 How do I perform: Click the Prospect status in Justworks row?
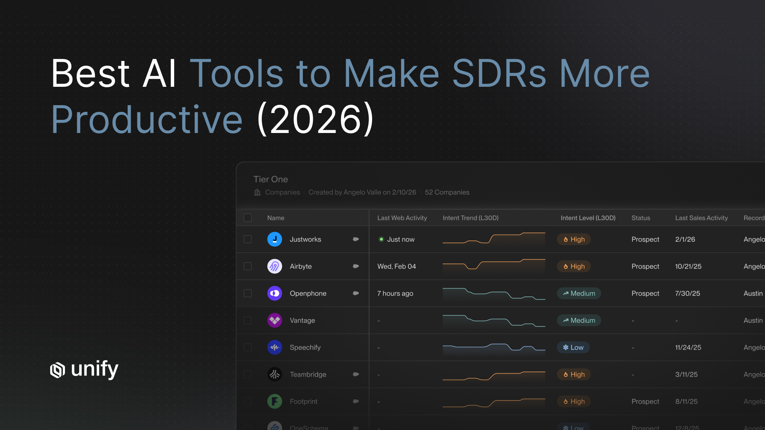click(645, 239)
